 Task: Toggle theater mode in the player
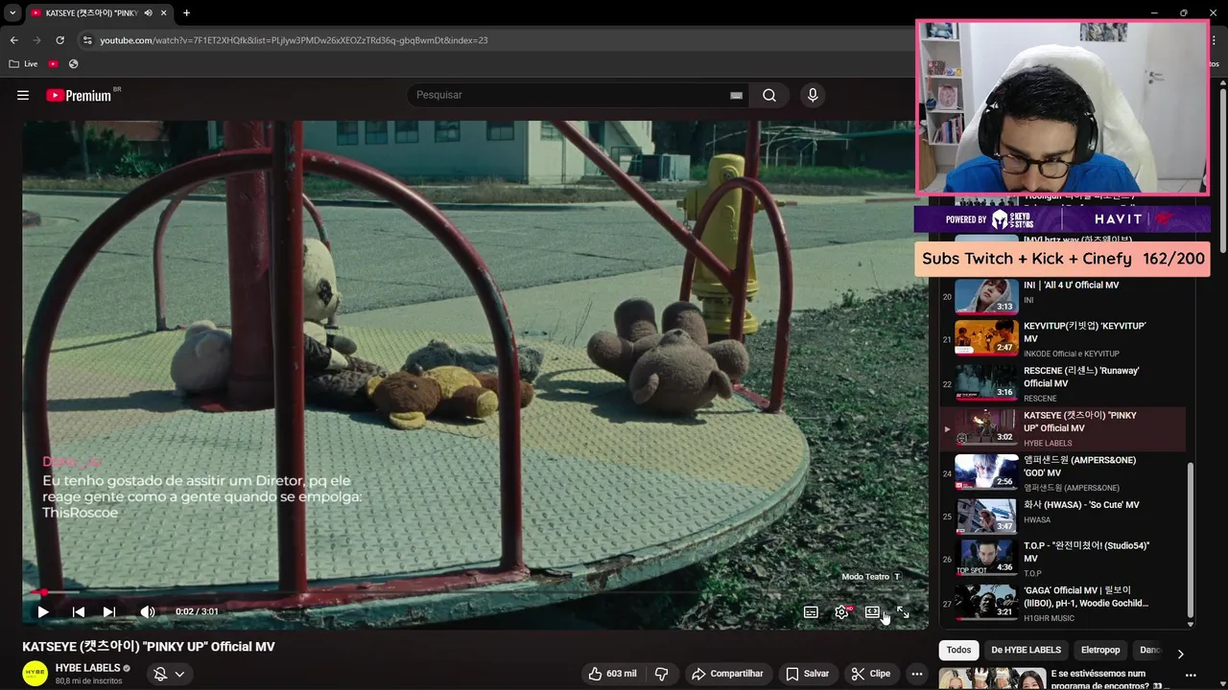pyautogui.click(x=872, y=611)
